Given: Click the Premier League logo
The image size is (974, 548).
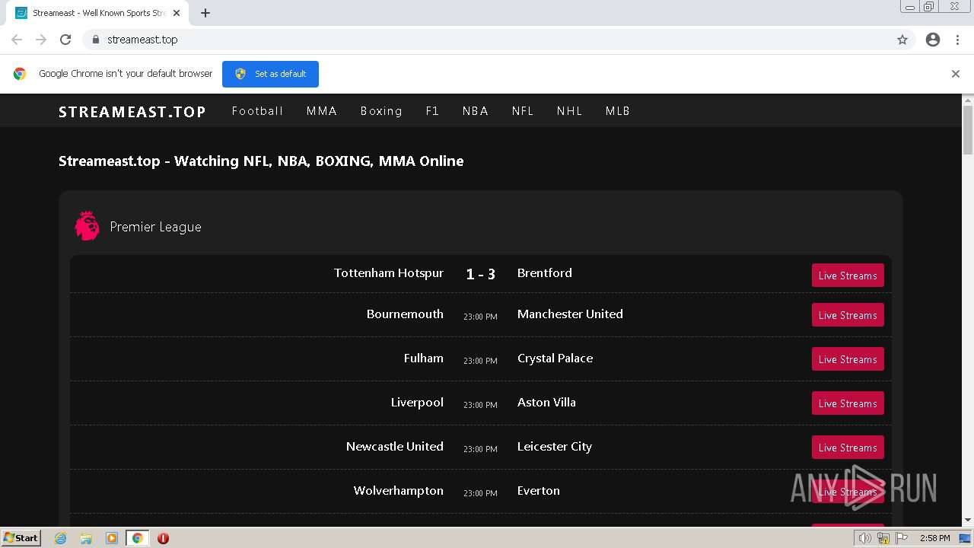Looking at the screenshot, I should [87, 226].
